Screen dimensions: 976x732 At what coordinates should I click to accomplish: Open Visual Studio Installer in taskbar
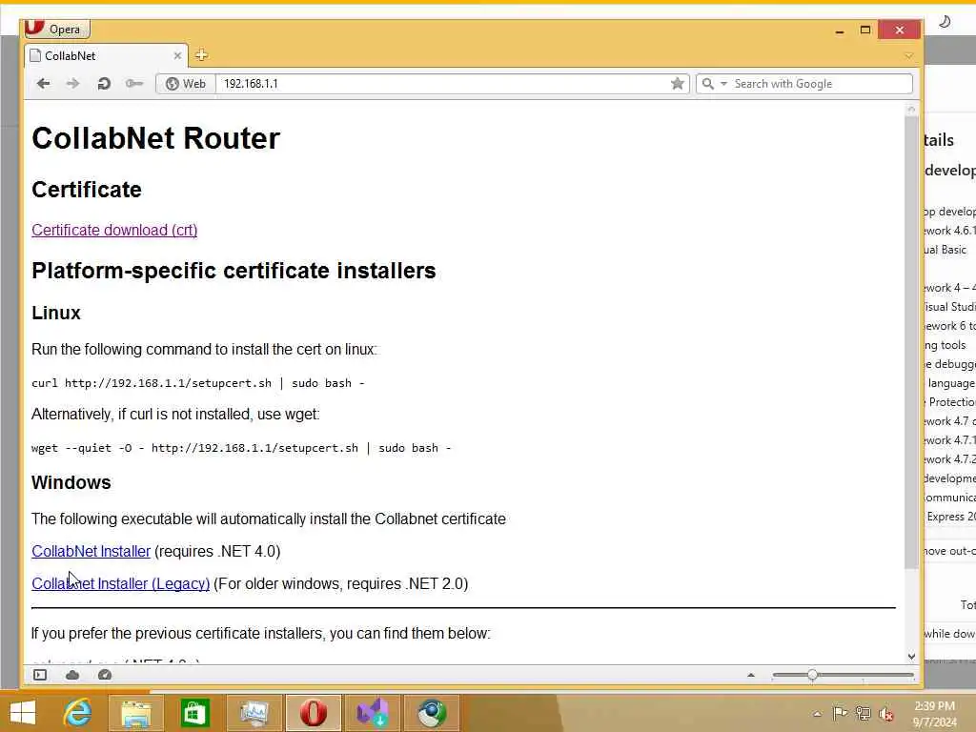click(373, 713)
